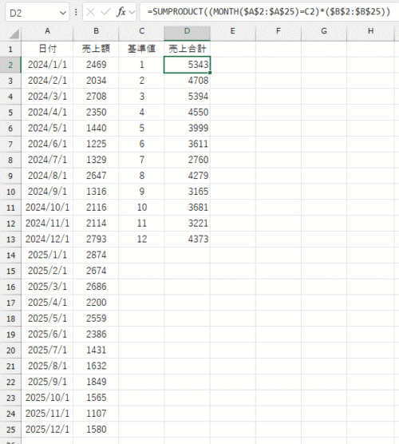
Task: Select criteria cell with value 12
Action: 141,240
